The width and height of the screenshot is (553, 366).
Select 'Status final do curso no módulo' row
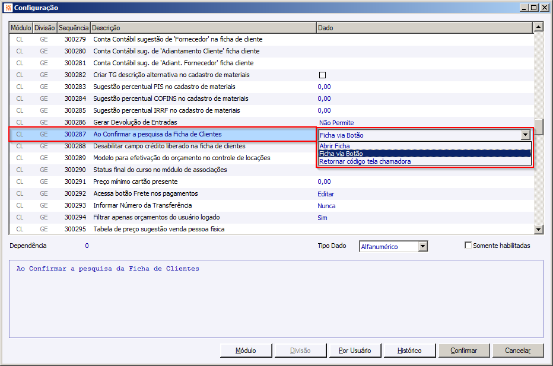tap(271, 170)
